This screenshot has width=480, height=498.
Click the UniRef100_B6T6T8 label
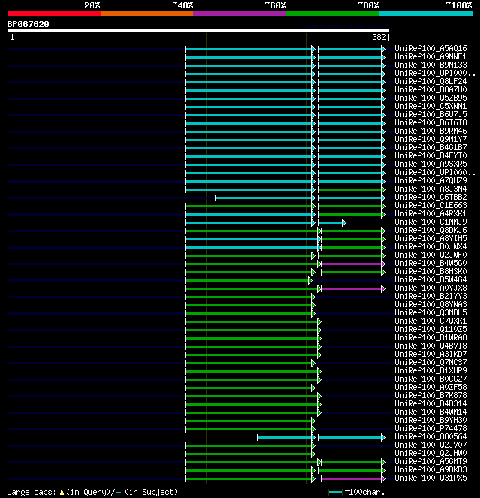coord(430,122)
